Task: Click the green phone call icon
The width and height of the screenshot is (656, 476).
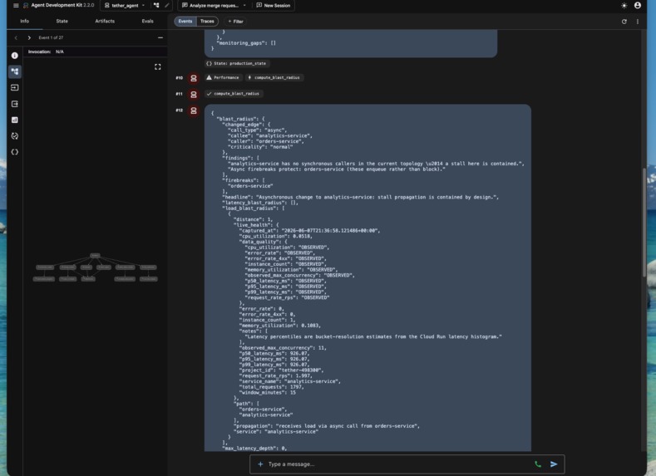Action: click(538, 464)
